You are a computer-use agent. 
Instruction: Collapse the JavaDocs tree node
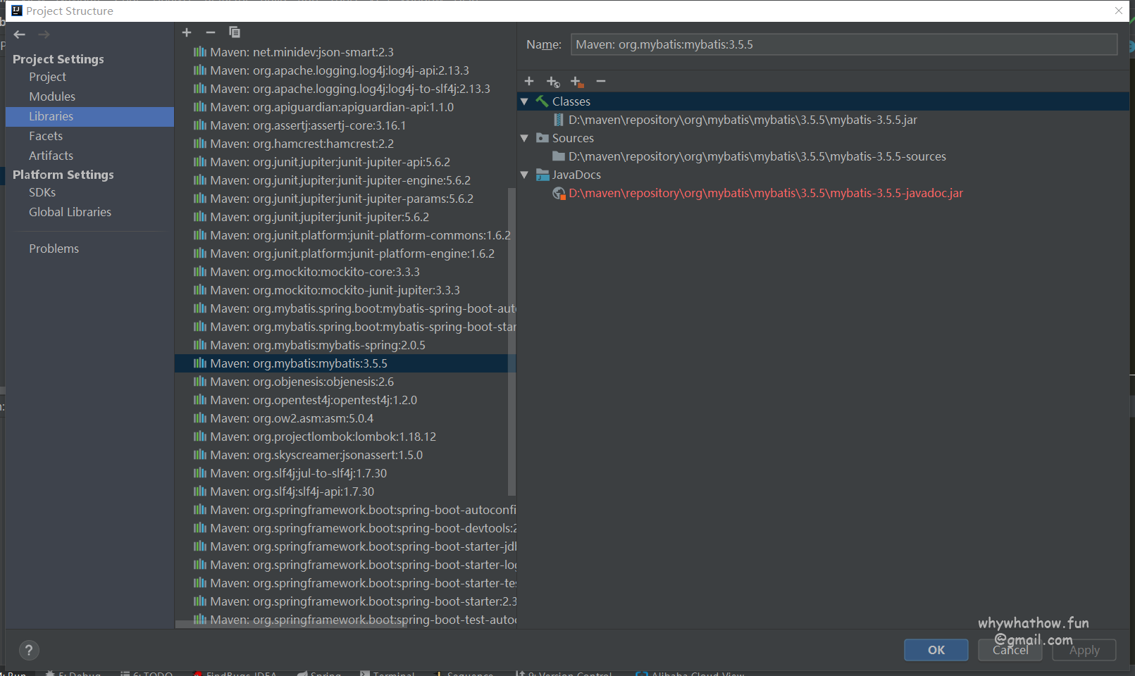[x=524, y=175]
